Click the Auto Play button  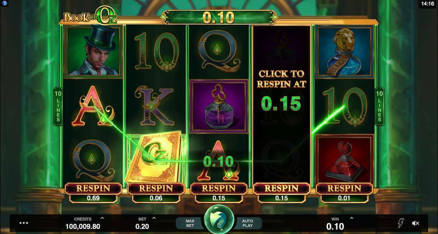249,223
